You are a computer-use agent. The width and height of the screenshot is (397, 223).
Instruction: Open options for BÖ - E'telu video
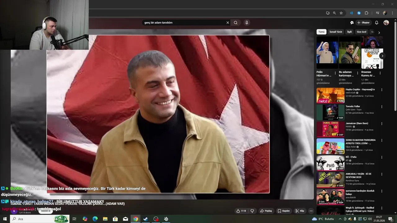click(382, 157)
